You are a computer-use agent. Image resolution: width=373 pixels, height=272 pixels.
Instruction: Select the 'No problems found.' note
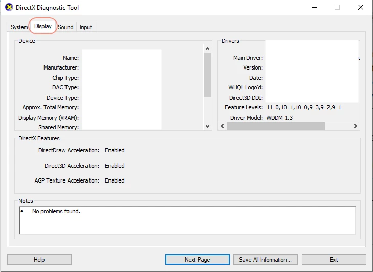click(x=56, y=211)
